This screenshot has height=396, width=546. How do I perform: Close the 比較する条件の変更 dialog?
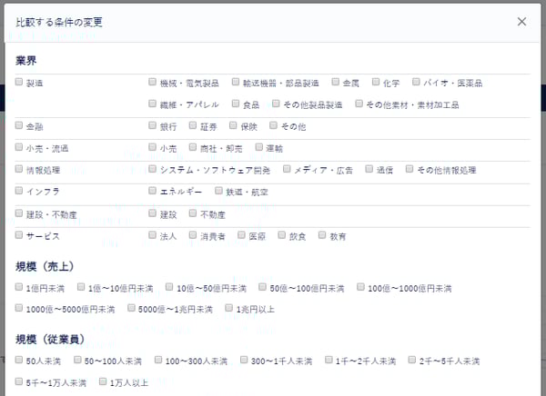521,22
